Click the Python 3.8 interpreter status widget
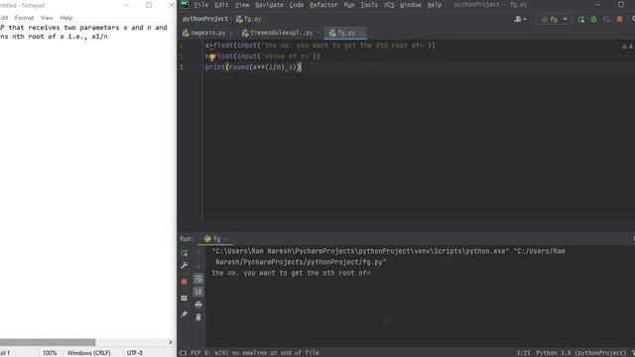Screen dimensions: 635x357 click(x=581, y=353)
